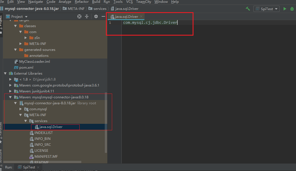
Task: Open the VCS menu
Action: click(x=129, y=2)
